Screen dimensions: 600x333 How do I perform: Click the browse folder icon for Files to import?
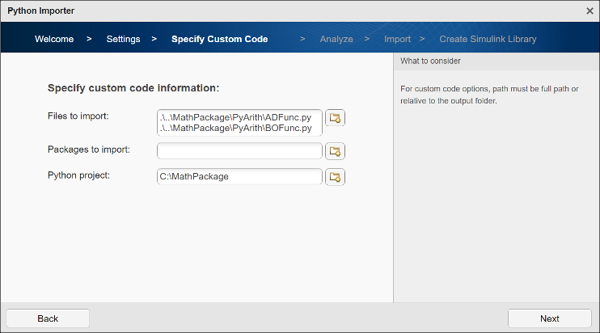tap(335, 119)
